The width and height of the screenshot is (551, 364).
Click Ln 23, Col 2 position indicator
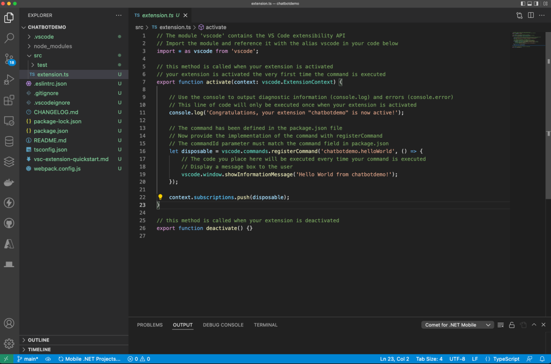[394, 359]
